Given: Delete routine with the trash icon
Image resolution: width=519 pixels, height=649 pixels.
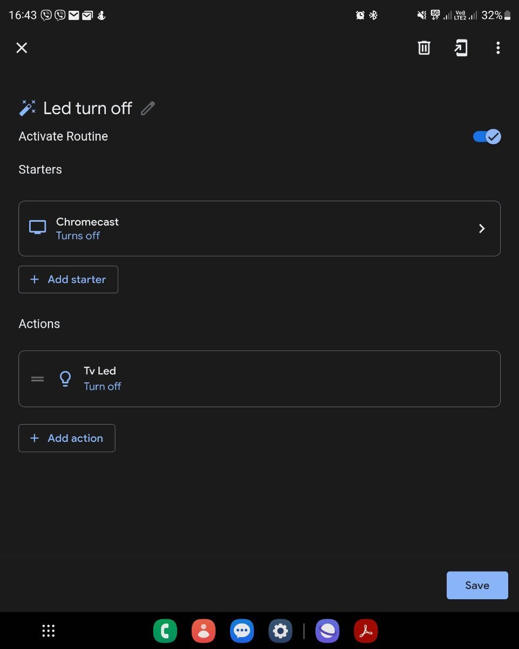Looking at the screenshot, I should coord(424,48).
